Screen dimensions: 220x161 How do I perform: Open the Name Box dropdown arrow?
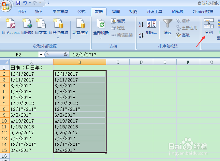[41, 54]
